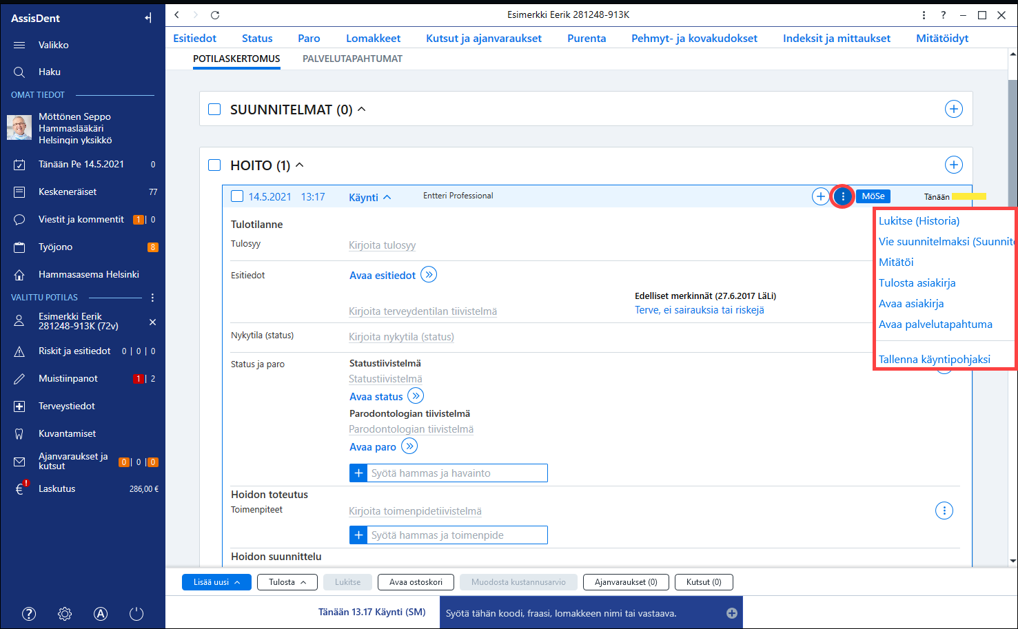This screenshot has height=629, width=1018.
Task: Select Mitätöi from the context menu
Action: (x=896, y=262)
